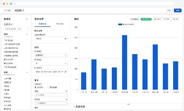This screenshot has height=111, width=184.
Task: Click the plus icon to add an indicator
Action: point(67,91)
